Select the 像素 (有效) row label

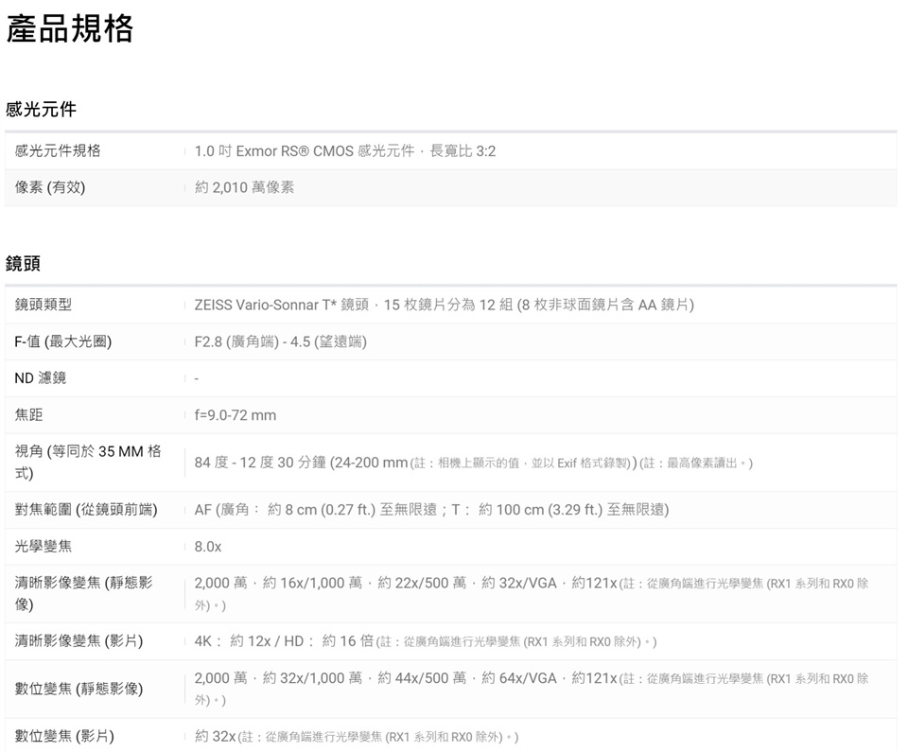coord(50,187)
